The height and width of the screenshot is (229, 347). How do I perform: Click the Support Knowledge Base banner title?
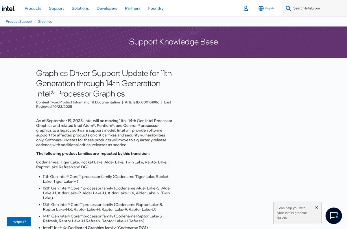tap(173, 42)
